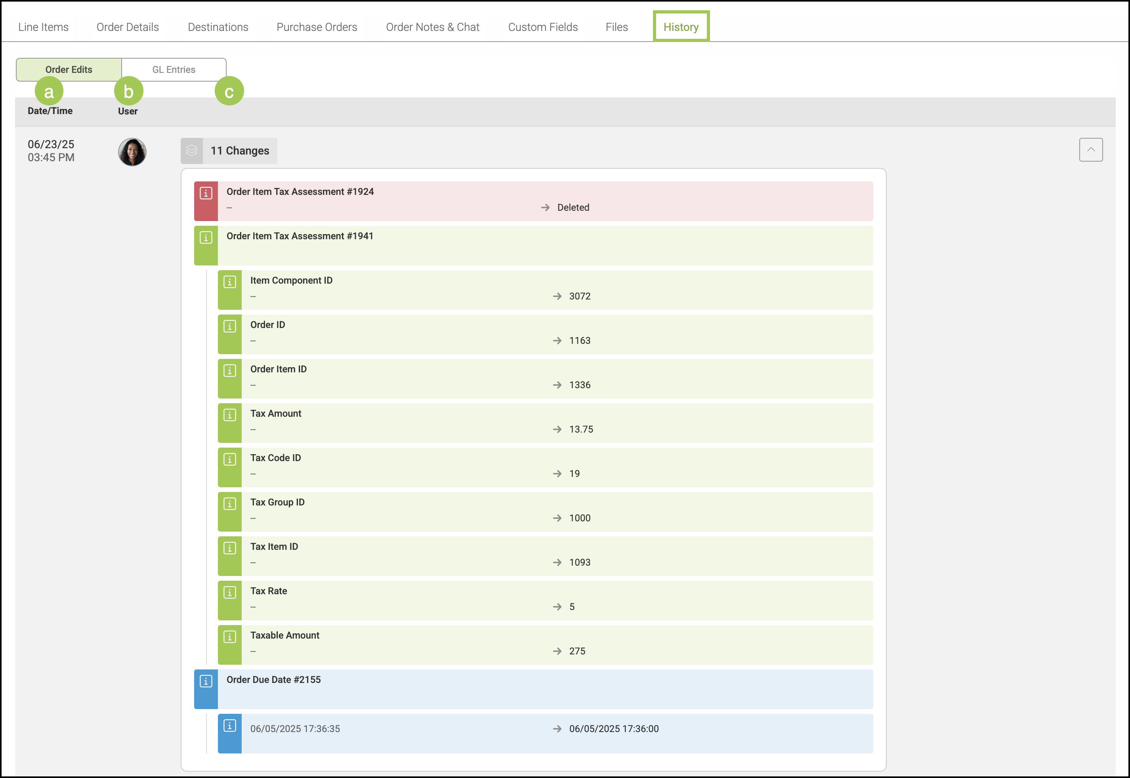
Task: Go to the Order Notes & Chat tab
Action: 432,27
